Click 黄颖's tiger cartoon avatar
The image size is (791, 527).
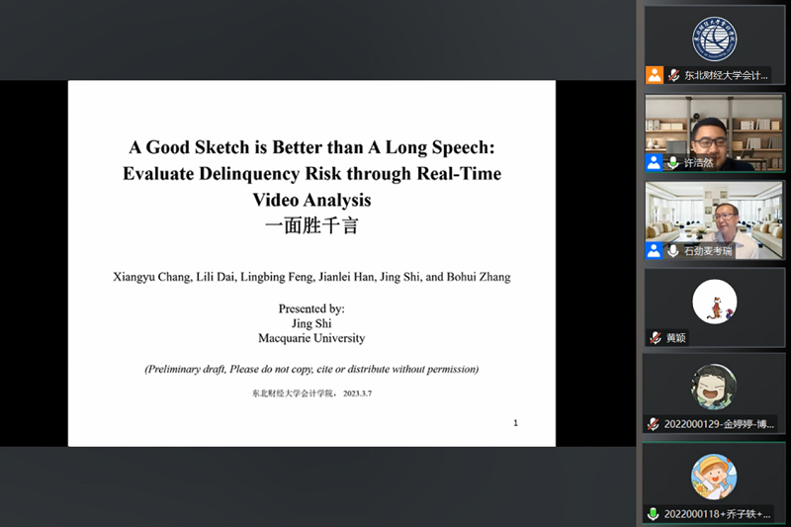714,301
